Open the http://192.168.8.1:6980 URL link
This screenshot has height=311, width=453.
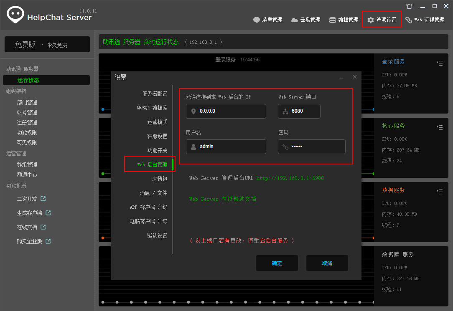click(290, 178)
